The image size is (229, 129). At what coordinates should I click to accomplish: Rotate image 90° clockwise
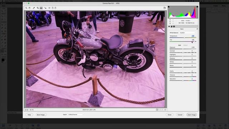click(55, 8)
